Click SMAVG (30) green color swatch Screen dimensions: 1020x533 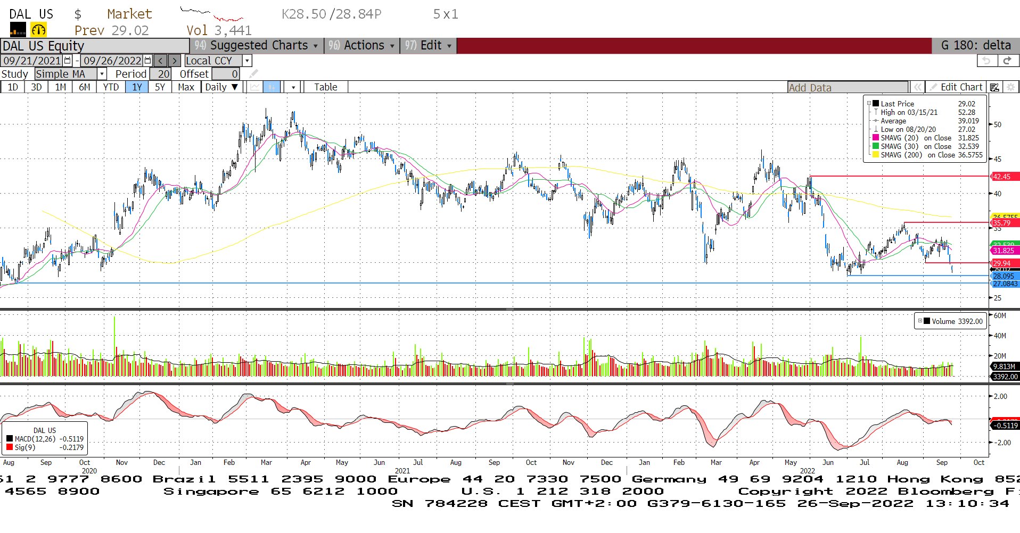click(876, 146)
